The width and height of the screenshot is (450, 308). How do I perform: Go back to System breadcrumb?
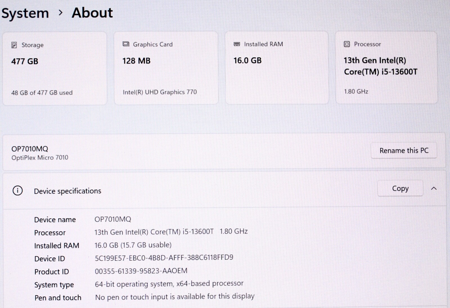(25, 13)
